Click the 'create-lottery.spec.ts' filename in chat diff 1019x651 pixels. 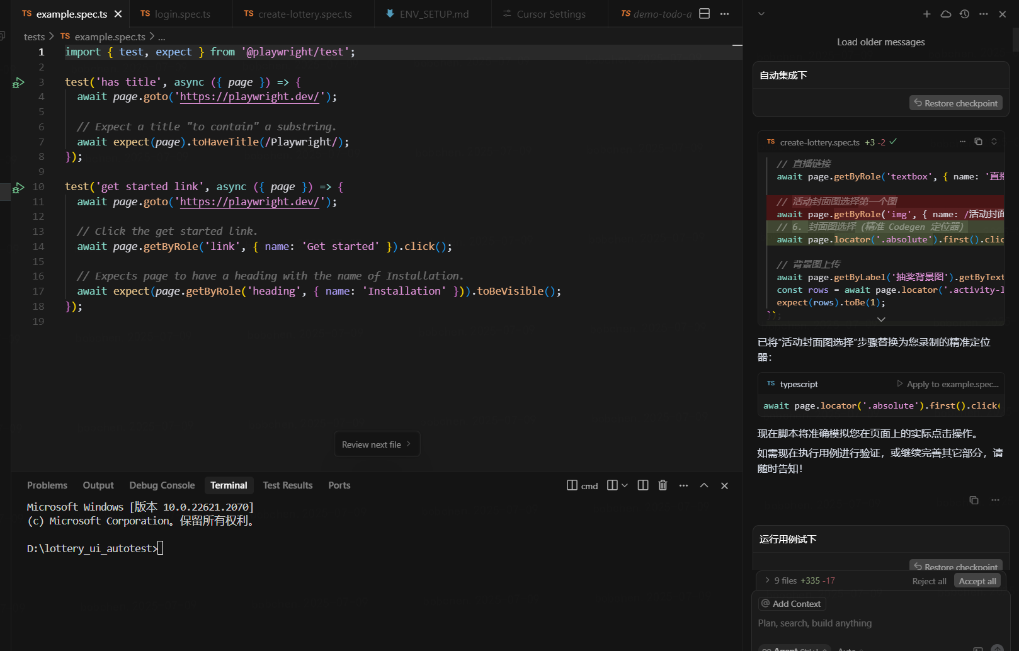[x=819, y=142]
